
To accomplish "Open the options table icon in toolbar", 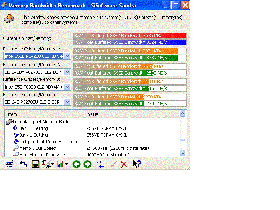I will [9, 164].
